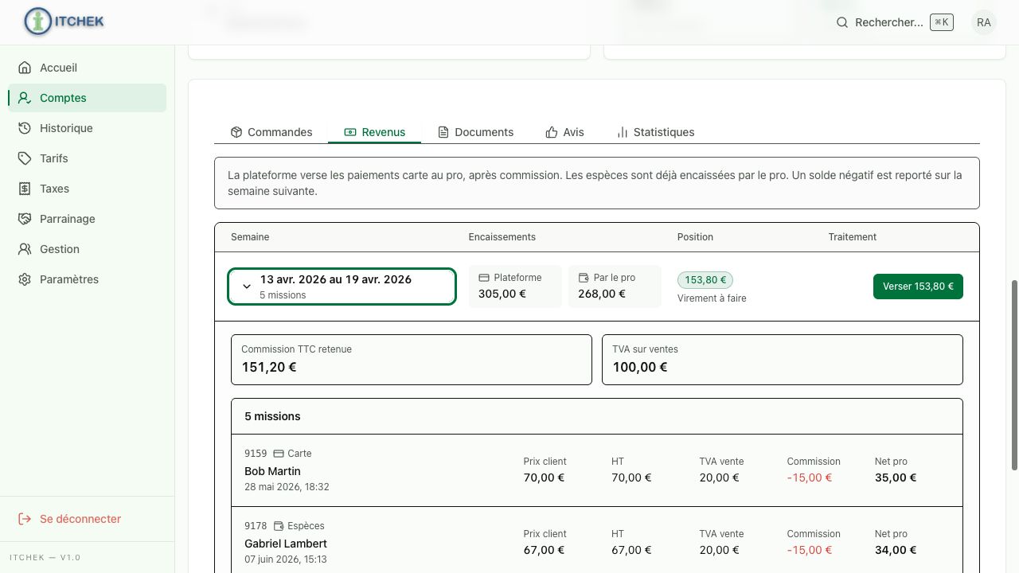This screenshot has height=573, width=1019.
Task: Open Comptes in the sidebar
Action: [88, 98]
